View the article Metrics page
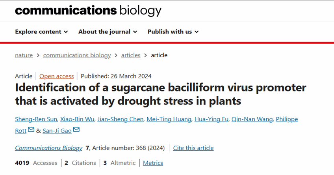334x175 pixels. pyautogui.click(x=153, y=163)
